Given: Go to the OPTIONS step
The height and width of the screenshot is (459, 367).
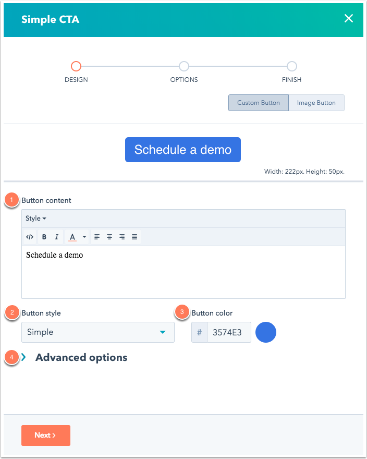Looking at the screenshot, I should pyautogui.click(x=184, y=66).
